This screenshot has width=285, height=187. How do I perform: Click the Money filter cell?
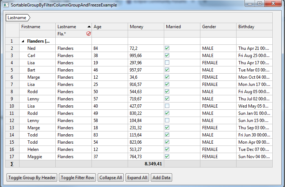coord(146,34)
